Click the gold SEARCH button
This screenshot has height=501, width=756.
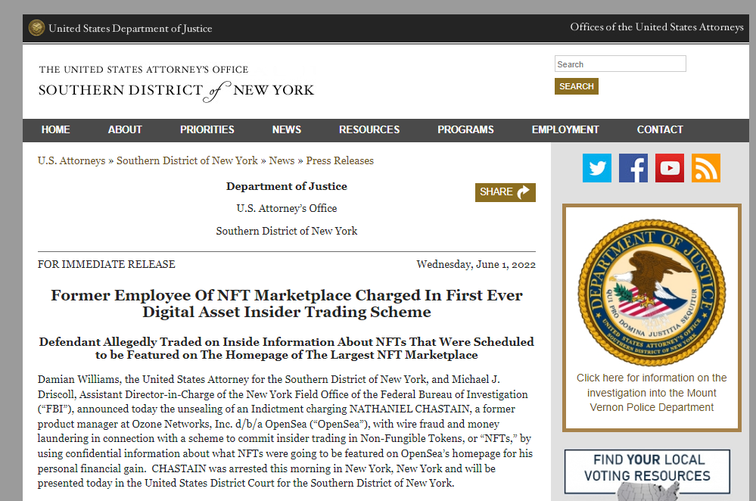pyautogui.click(x=576, y=86)
